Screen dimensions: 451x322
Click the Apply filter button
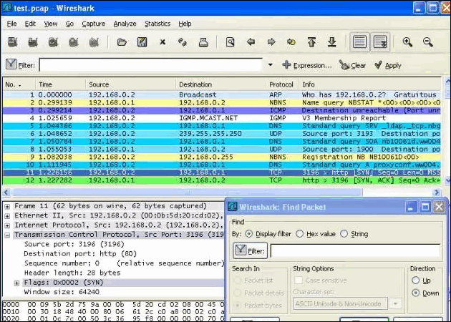coord(388,65)
